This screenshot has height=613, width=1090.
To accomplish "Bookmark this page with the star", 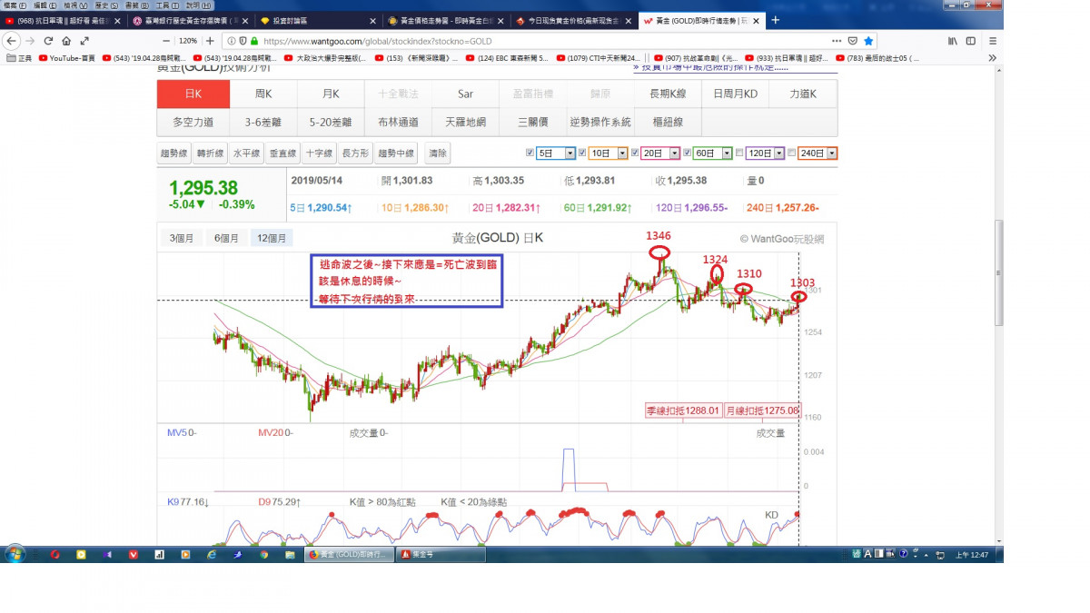I will 868,41.
